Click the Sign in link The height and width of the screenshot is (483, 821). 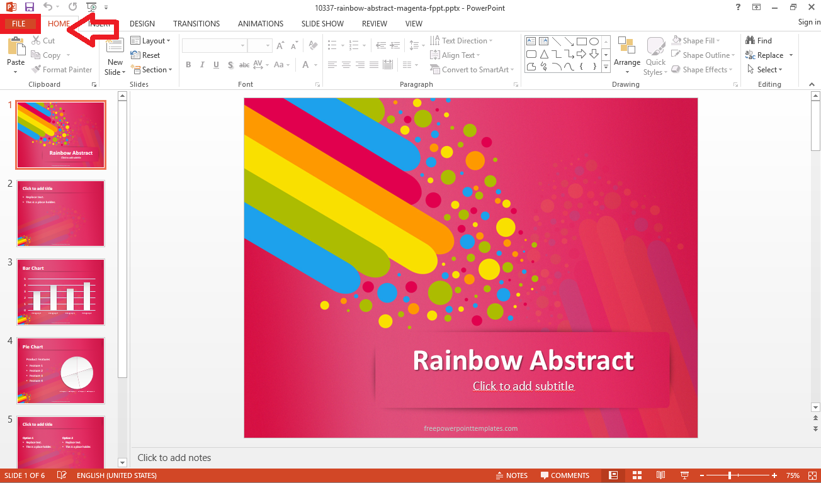tap(809, 22)
